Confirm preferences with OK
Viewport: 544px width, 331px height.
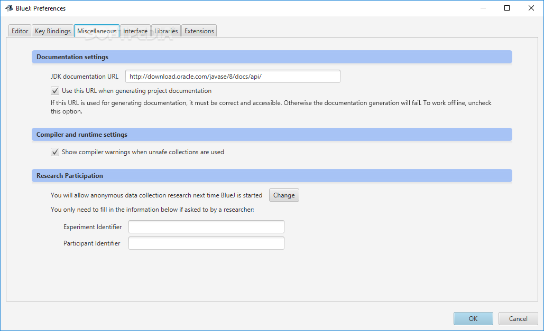(x=473, y=318)
